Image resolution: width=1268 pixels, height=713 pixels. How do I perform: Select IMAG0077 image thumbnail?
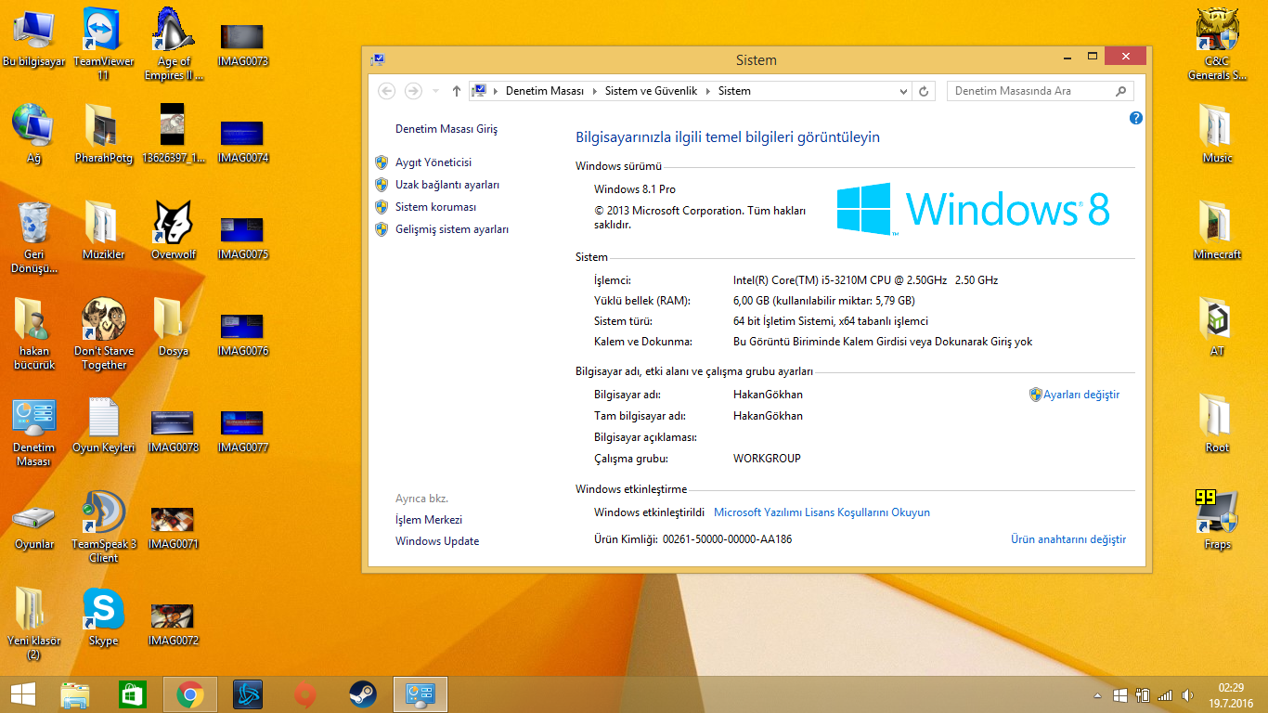point(242,431)
